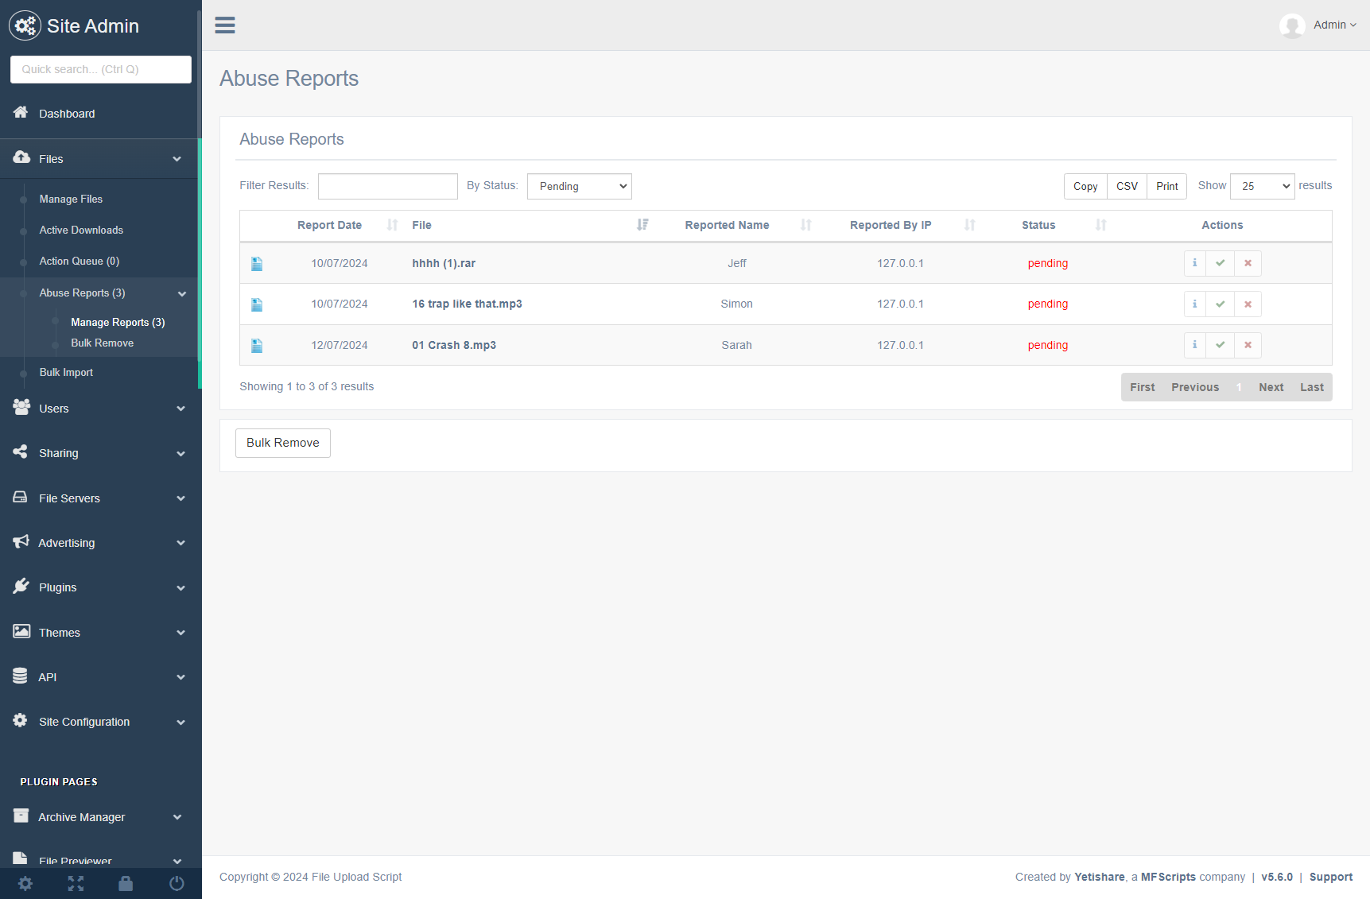Viewport: 1370px width, 899px height.
Task: Sort table by Status column
Action: point(1038,226)
